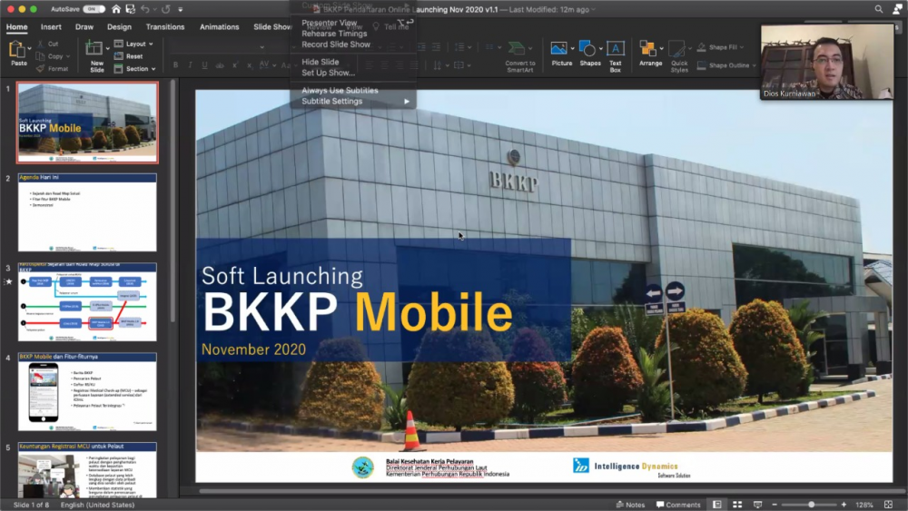Click zoom out minus button

pos(775,505)
